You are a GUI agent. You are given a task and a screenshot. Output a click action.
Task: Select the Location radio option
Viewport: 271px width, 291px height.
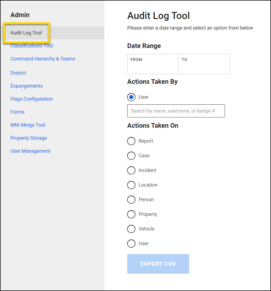(131, 185)
